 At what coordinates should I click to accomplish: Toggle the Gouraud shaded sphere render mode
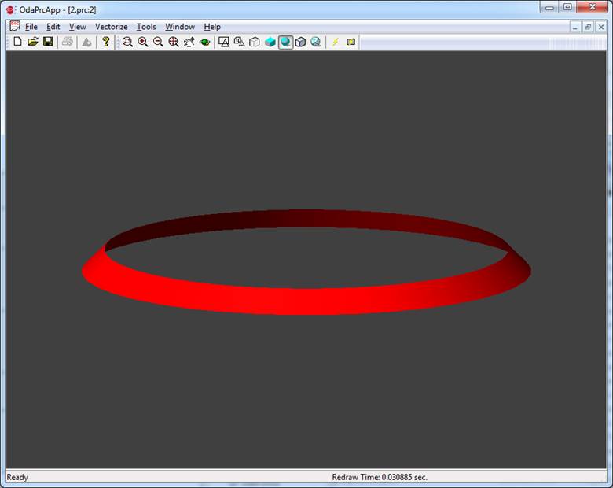click(285, 42)
